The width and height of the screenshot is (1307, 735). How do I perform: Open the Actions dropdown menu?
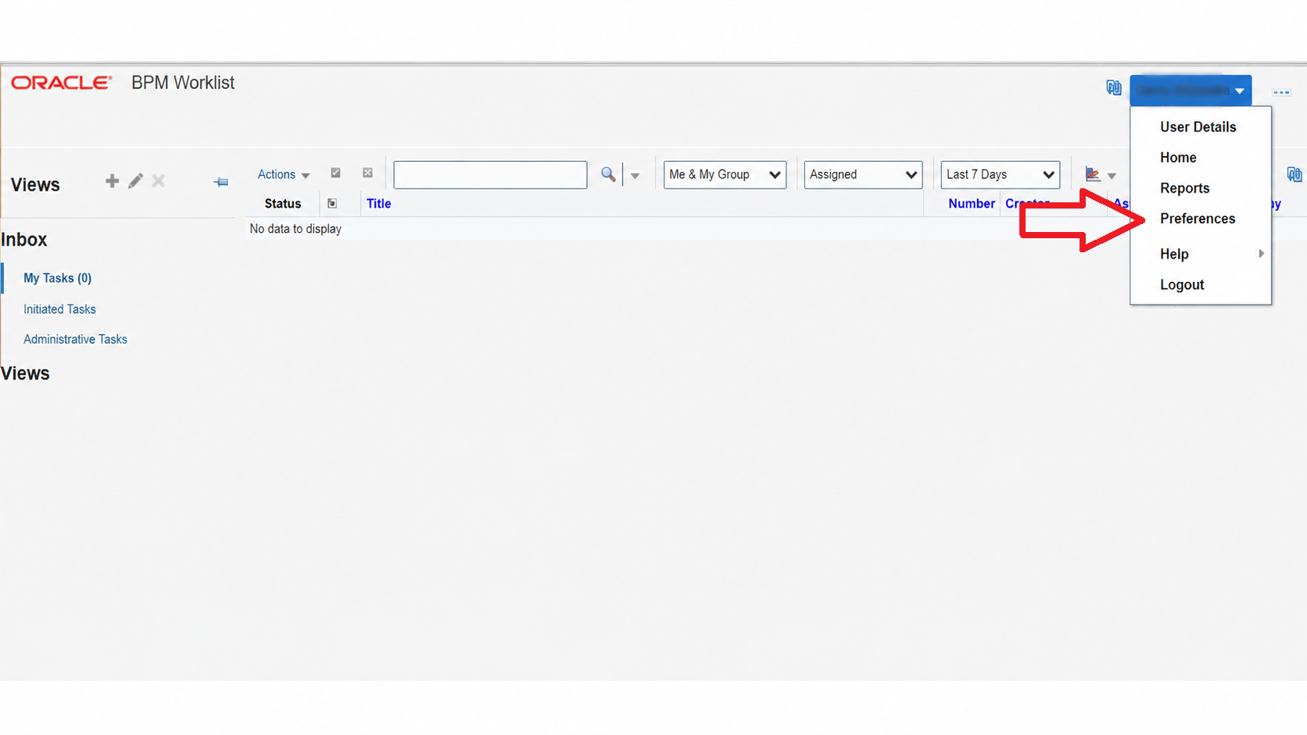point(284,175)
